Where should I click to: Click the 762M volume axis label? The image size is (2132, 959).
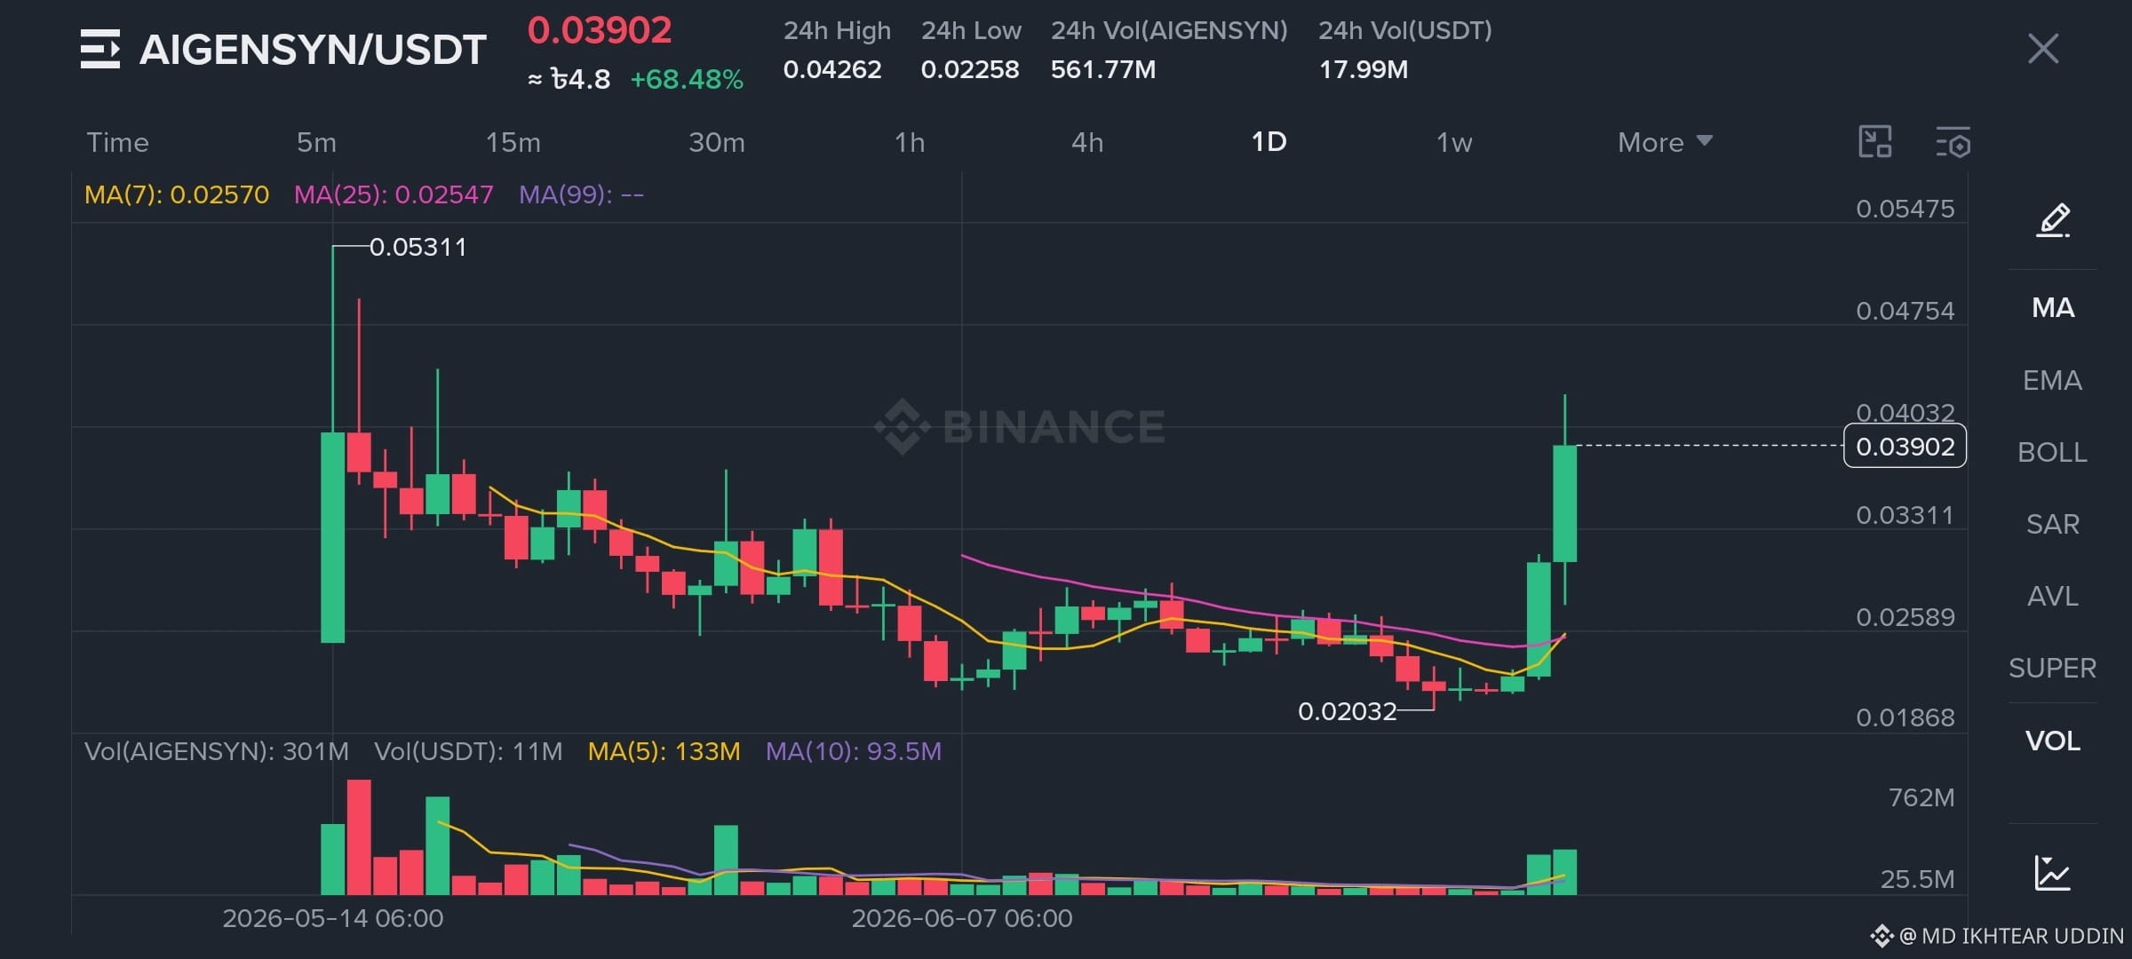pos(1921,797)
